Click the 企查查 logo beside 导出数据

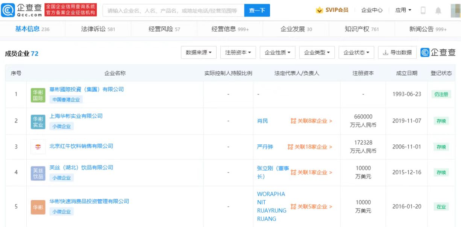pos(438,53)
